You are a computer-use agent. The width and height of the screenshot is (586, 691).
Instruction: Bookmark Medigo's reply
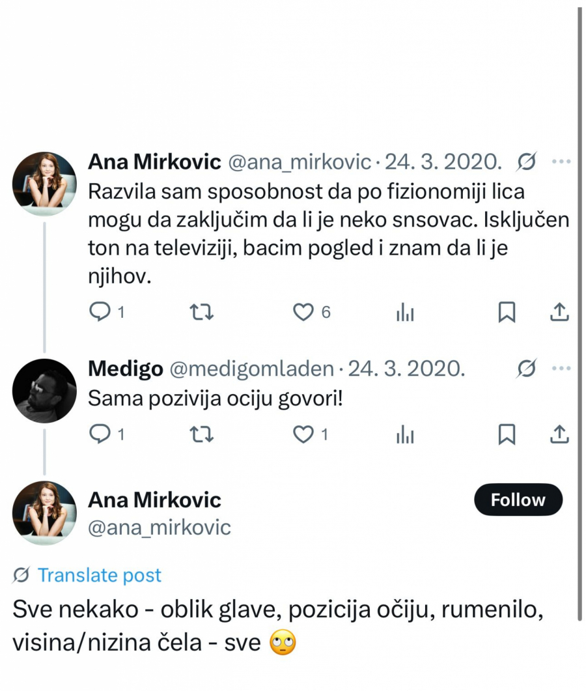click(507, 434)
